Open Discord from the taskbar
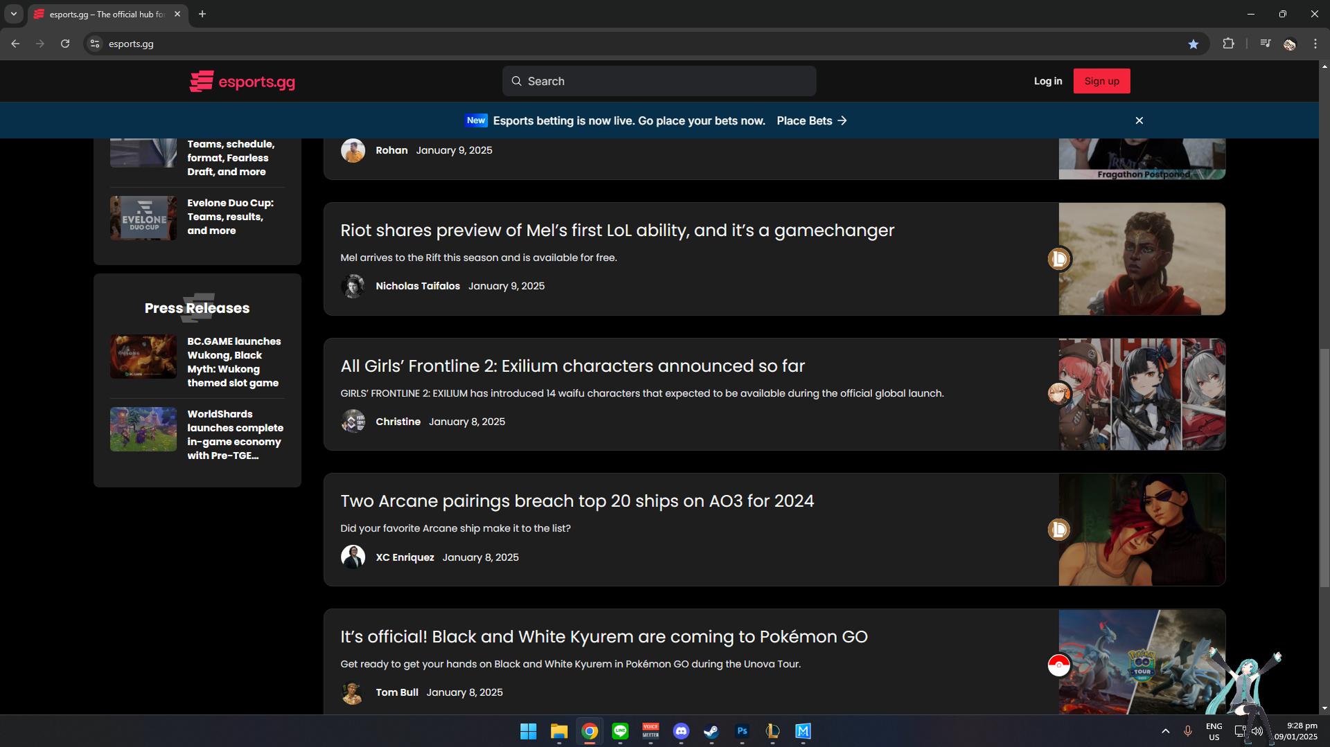The image size is (1330, 747). (681, 731)
